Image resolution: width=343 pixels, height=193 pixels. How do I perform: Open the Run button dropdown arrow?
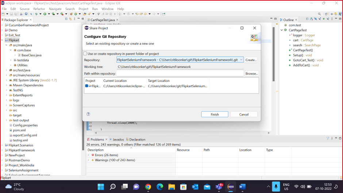point(49,14)
